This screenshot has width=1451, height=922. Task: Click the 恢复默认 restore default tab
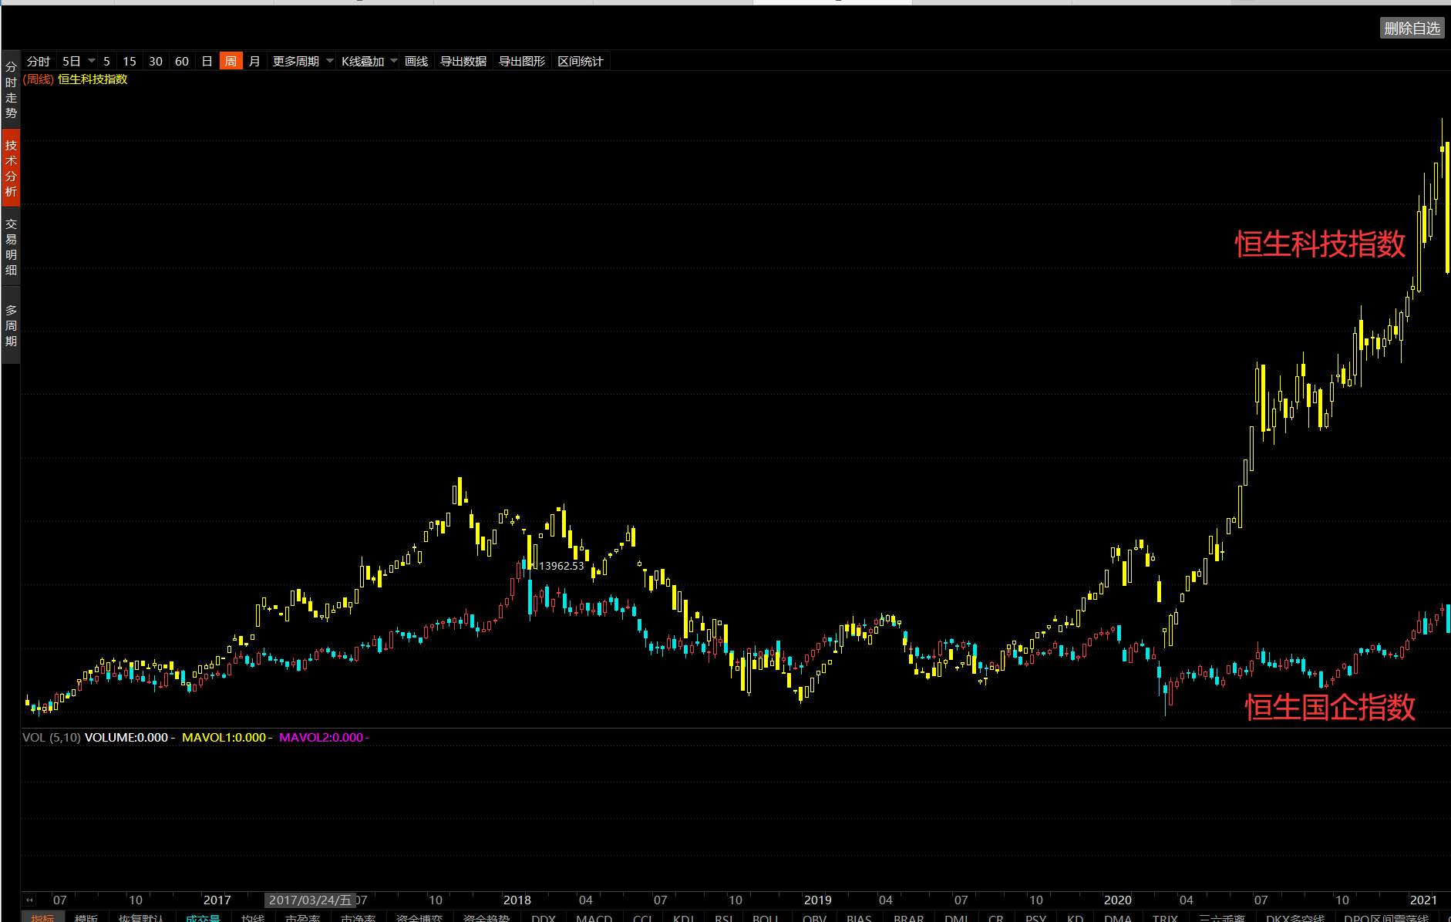coord(141,917)
